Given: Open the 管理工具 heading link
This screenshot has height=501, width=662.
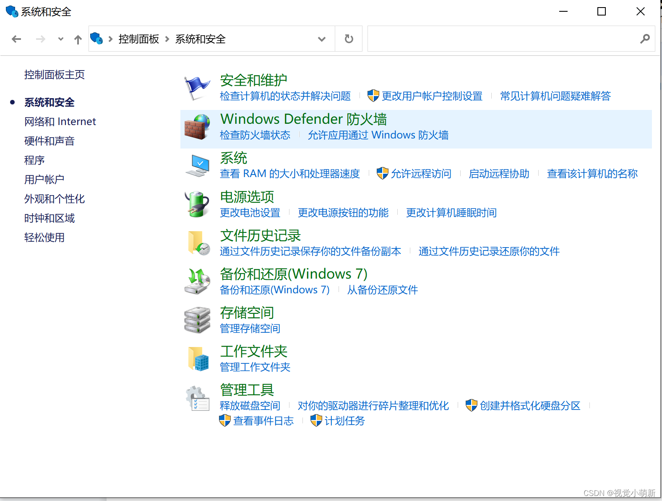Looking at the screenshot, I should point(247,390).
